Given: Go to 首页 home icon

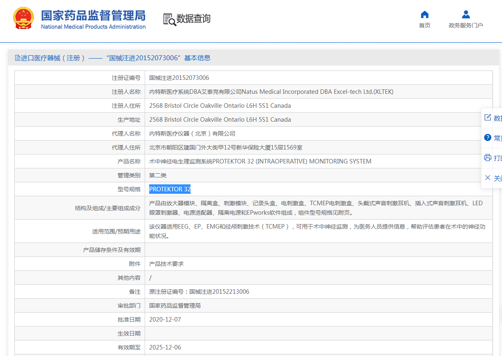Looking at the screenshot, I should 425,15.
